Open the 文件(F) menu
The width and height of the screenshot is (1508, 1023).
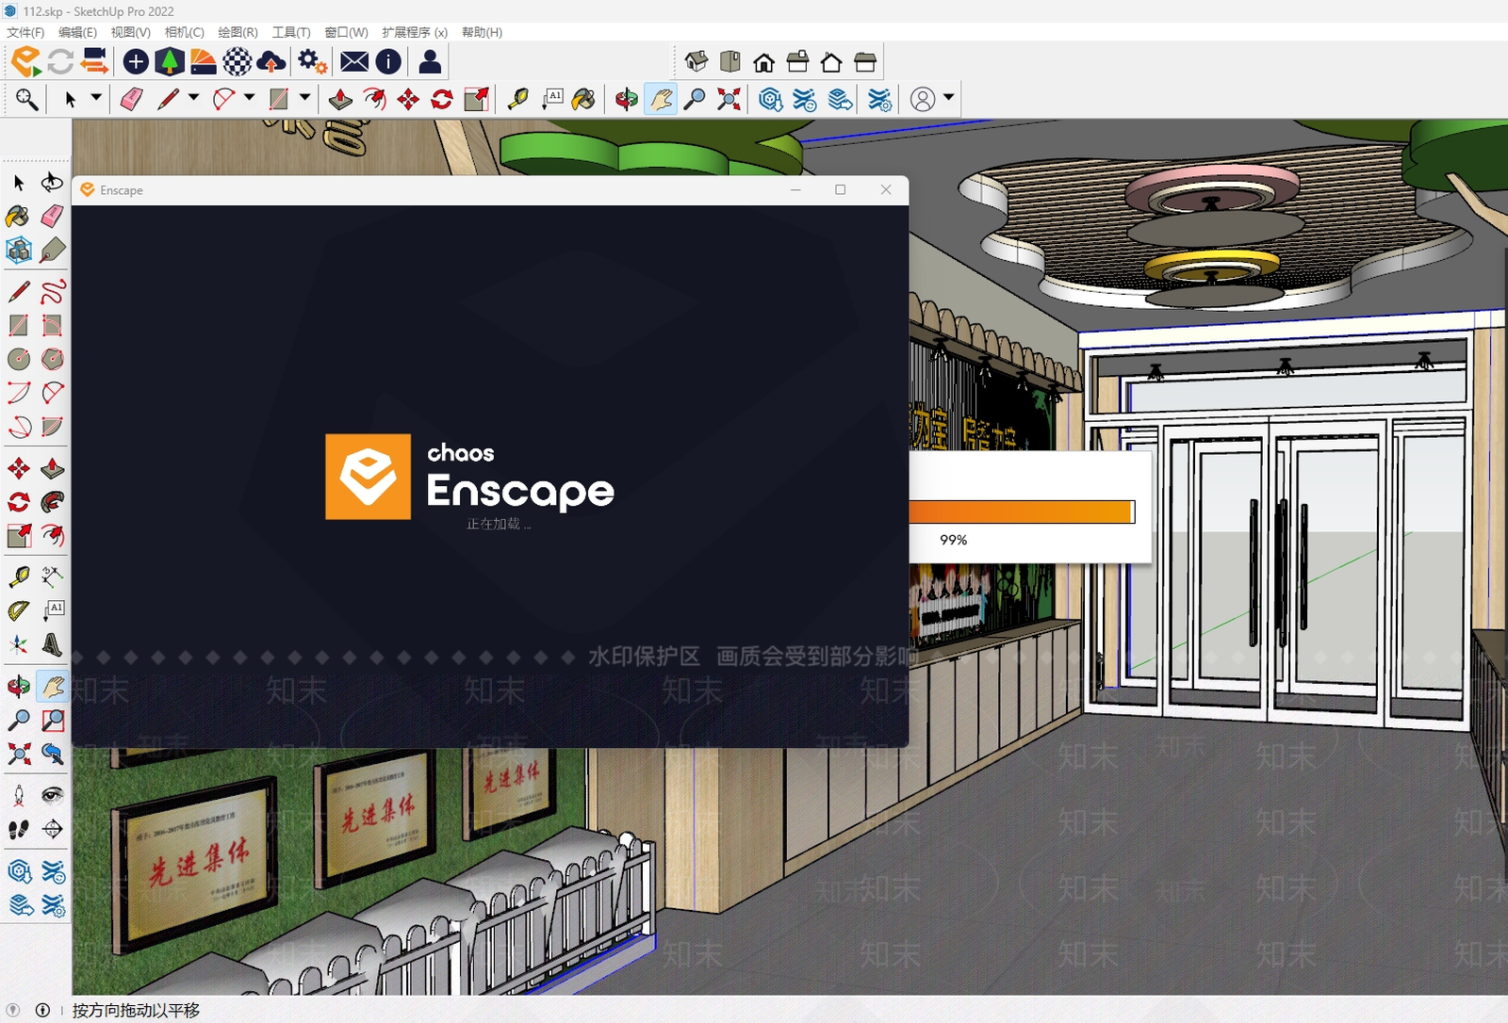click(25, 32)
